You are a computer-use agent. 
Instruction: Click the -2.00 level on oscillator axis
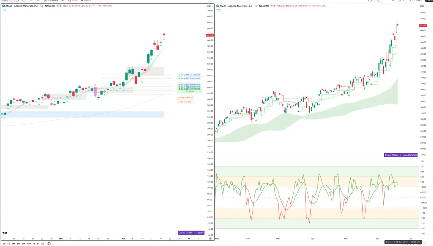[x=423, y=218]
